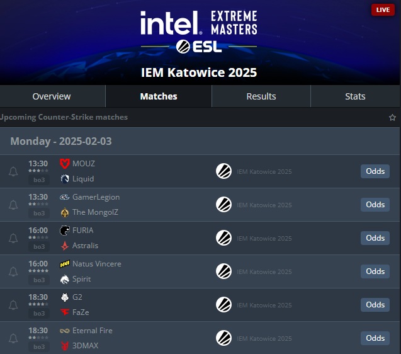Toggle notification bell for GamerLegion vs The MongolZ
This screenshot has height=354, width=401.
click(13, 205)
